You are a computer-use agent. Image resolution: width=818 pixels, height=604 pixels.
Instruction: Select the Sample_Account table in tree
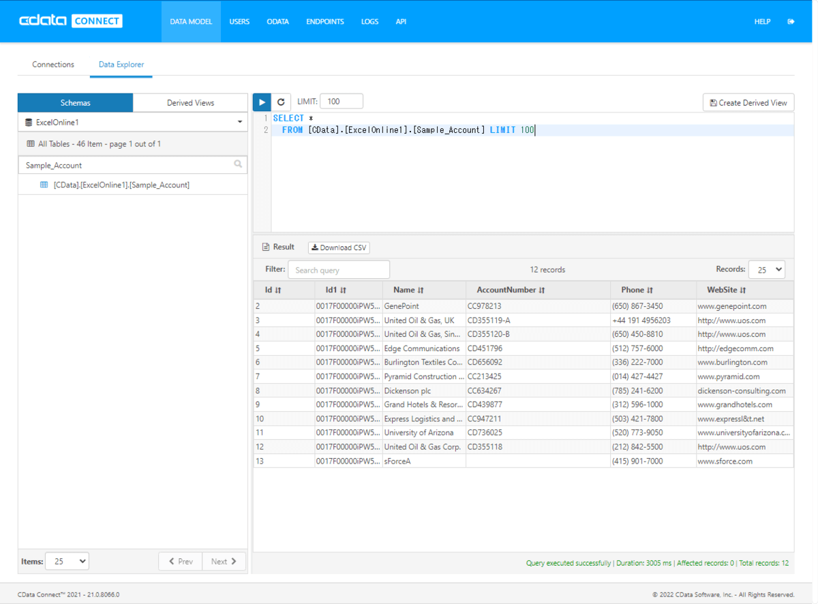click(121, 185)
